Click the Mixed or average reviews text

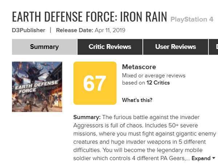coord(154,76)
